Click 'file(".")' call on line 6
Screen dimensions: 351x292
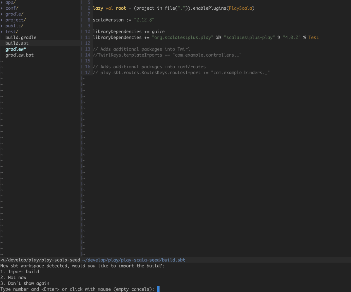click(176, 8)
